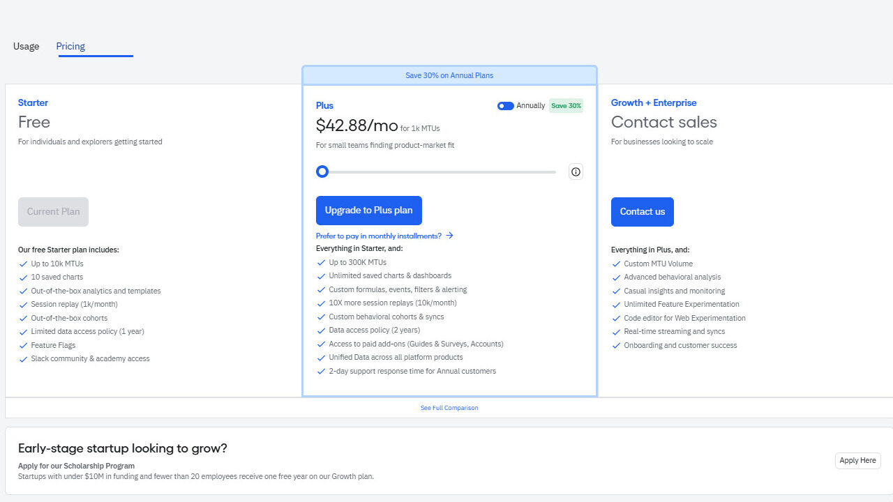Viewport: 893px width, 502px height.
Task: Toggle the Annually billing switch
Action: point(506,106)
